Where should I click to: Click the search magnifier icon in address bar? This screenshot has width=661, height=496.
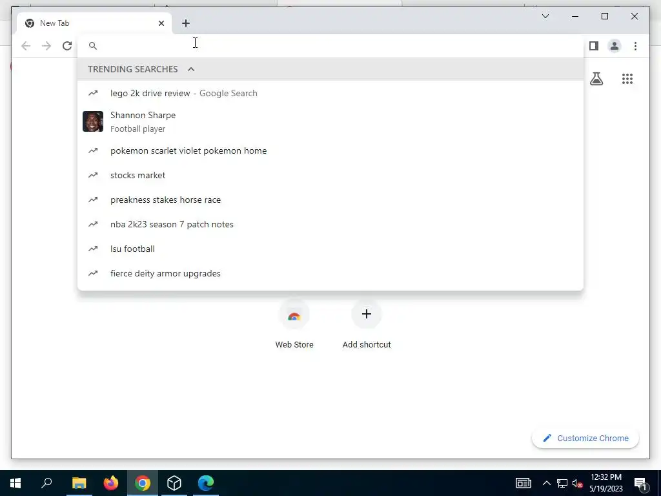point(93,46)
